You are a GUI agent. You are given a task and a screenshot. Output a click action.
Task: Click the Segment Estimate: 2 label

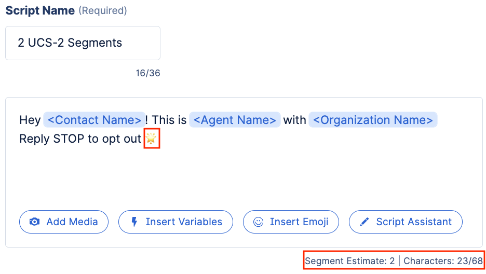[x=349, y=261]
